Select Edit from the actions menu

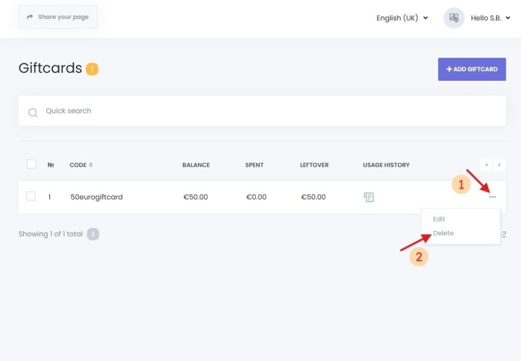(439, 219)
